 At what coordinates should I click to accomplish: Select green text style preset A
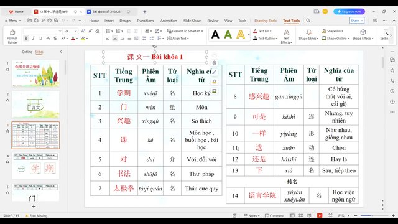228,35
